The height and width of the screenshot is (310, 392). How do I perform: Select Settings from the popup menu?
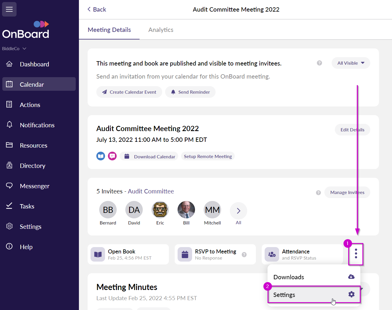coord(314,295)
